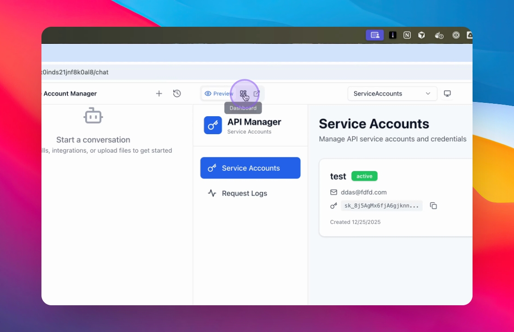The image size is (514, 332).
Task: Click the cloud status menu bar icon
Action: pos(439,36)
